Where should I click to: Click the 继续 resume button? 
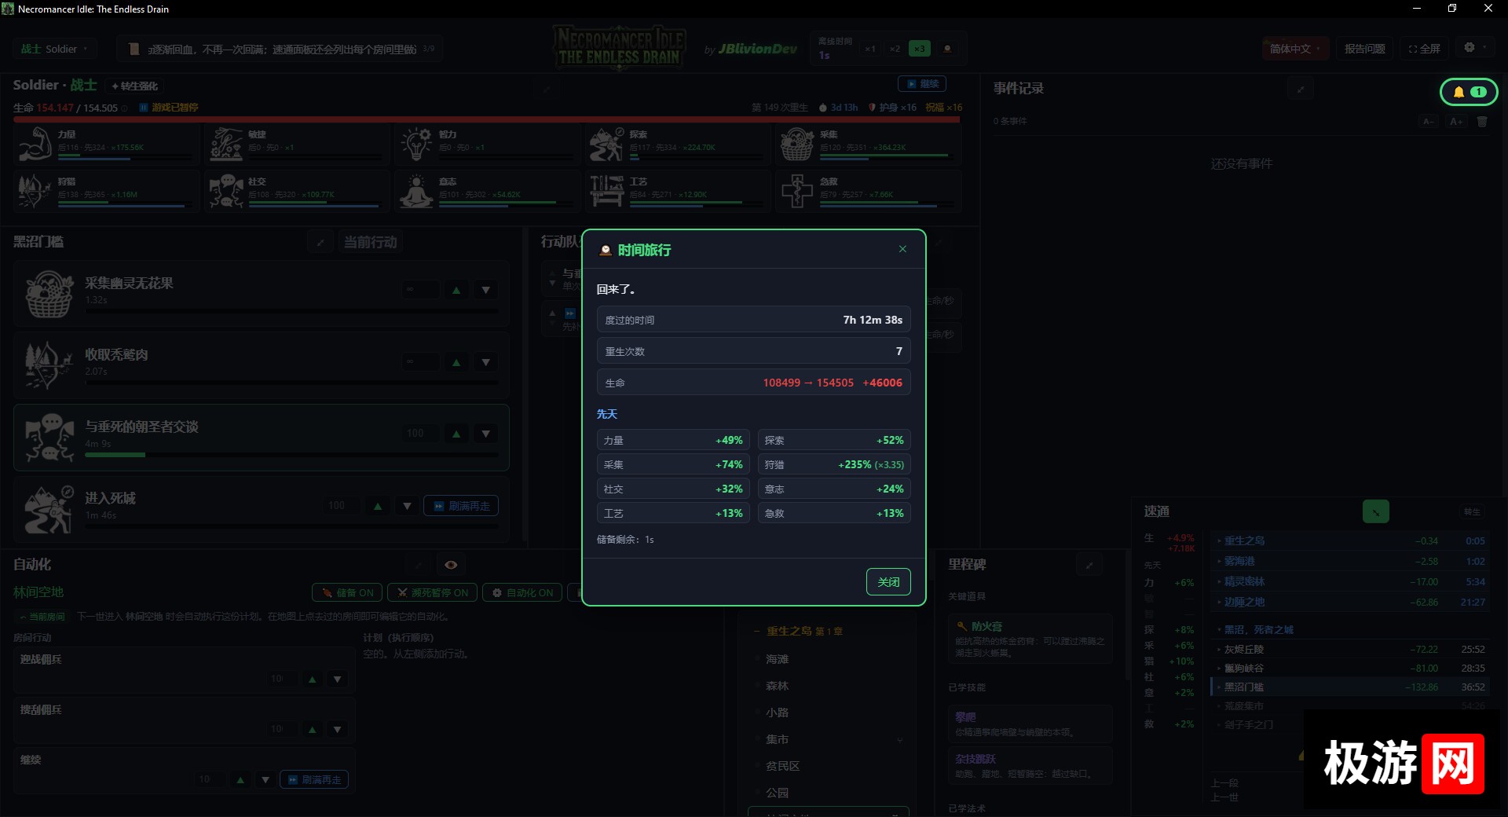click(922, 83)
